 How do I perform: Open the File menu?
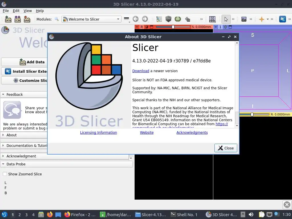click(x=6, y=11)
